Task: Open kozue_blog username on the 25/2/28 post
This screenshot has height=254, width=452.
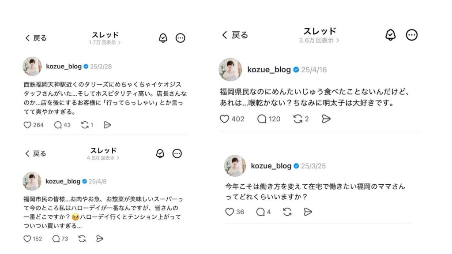Action: click(x=64, y=66)
